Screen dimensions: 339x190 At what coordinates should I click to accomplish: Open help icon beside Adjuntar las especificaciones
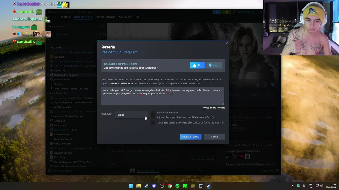(x=212, y=117)
